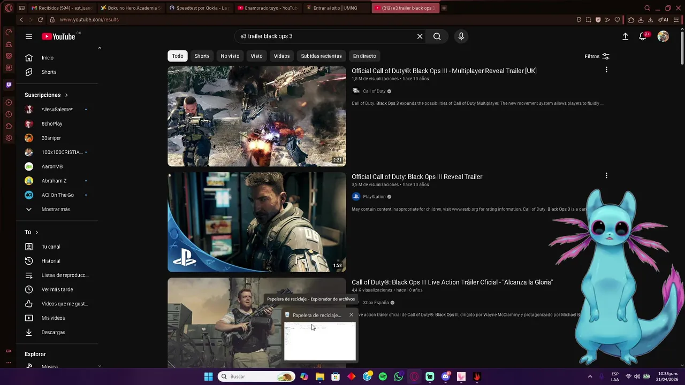This screenshot has width=685, height=385.
Task: Open browser downloads icon
Action: pyautogui.click(x=650, y=20)
